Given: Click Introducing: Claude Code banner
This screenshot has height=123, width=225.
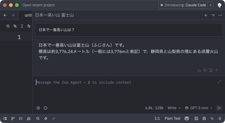Looking at the screenshot, I should pyautogui.click(x=183, y=5).
